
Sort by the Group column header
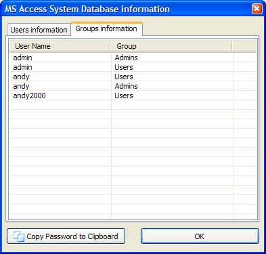tap(171, 46)
